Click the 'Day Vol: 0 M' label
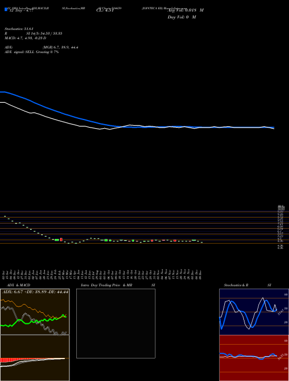 181,17
